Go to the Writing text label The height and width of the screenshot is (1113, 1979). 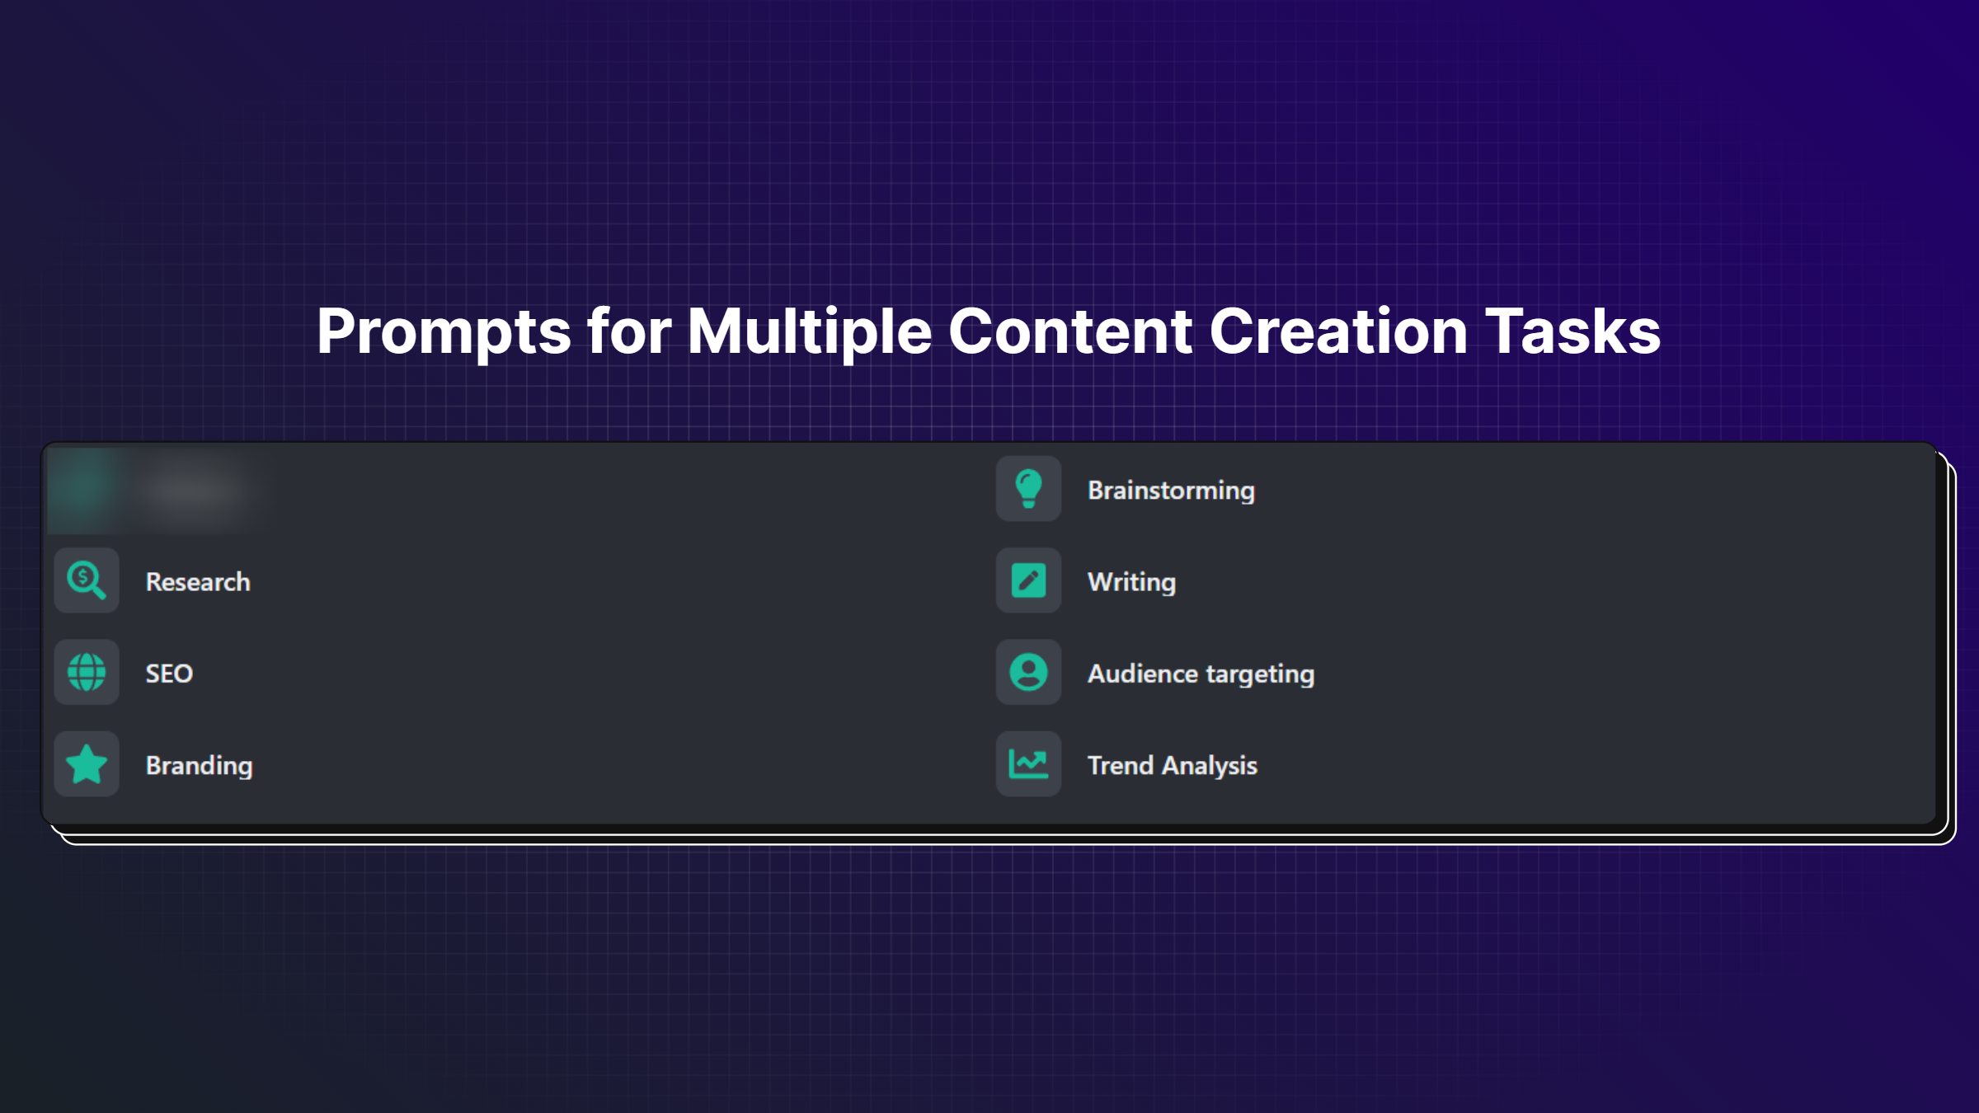click(1131, 582)
